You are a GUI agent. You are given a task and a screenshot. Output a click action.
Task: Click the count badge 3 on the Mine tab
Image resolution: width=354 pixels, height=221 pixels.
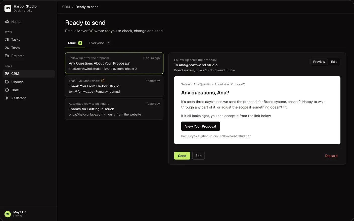(80, 43)
